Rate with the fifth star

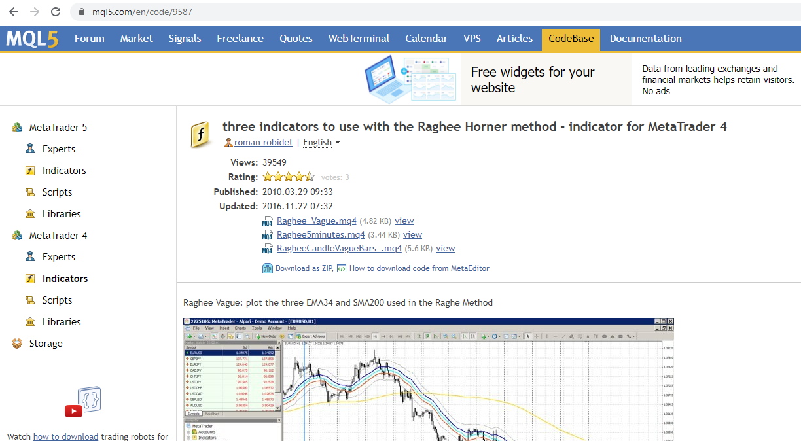click(x=310, y=177)
